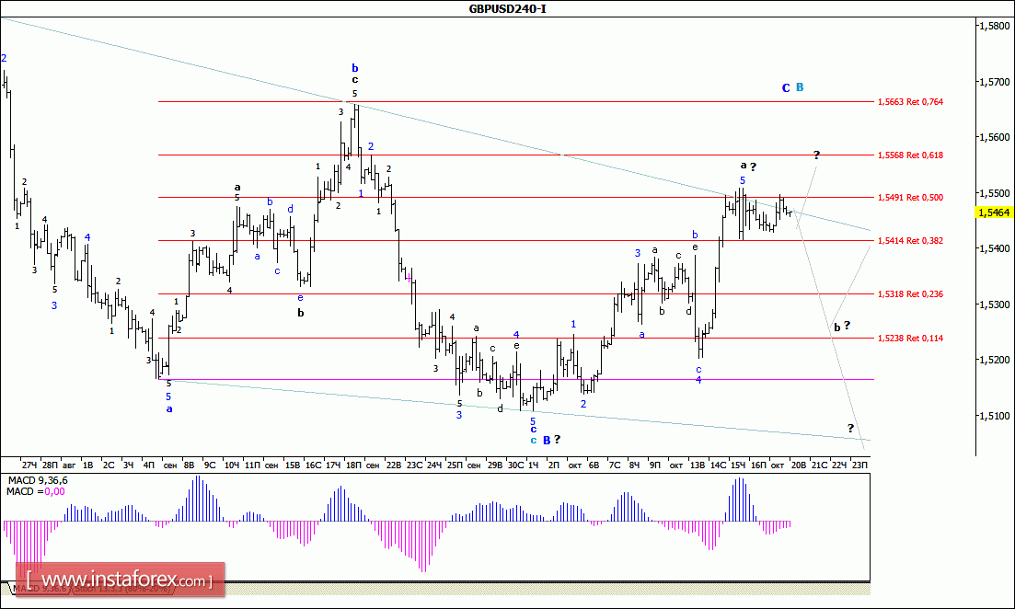Viewport: 1015px width, 609px height.
Task: Switch to the MACD 9,36,6 indicator tab
Action: click(x=39, y=589)
